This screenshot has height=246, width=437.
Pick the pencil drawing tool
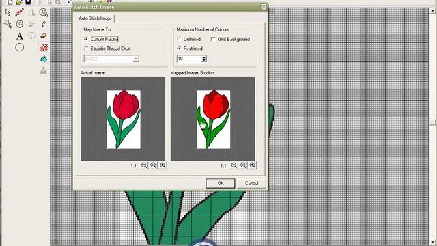[44, 24]
